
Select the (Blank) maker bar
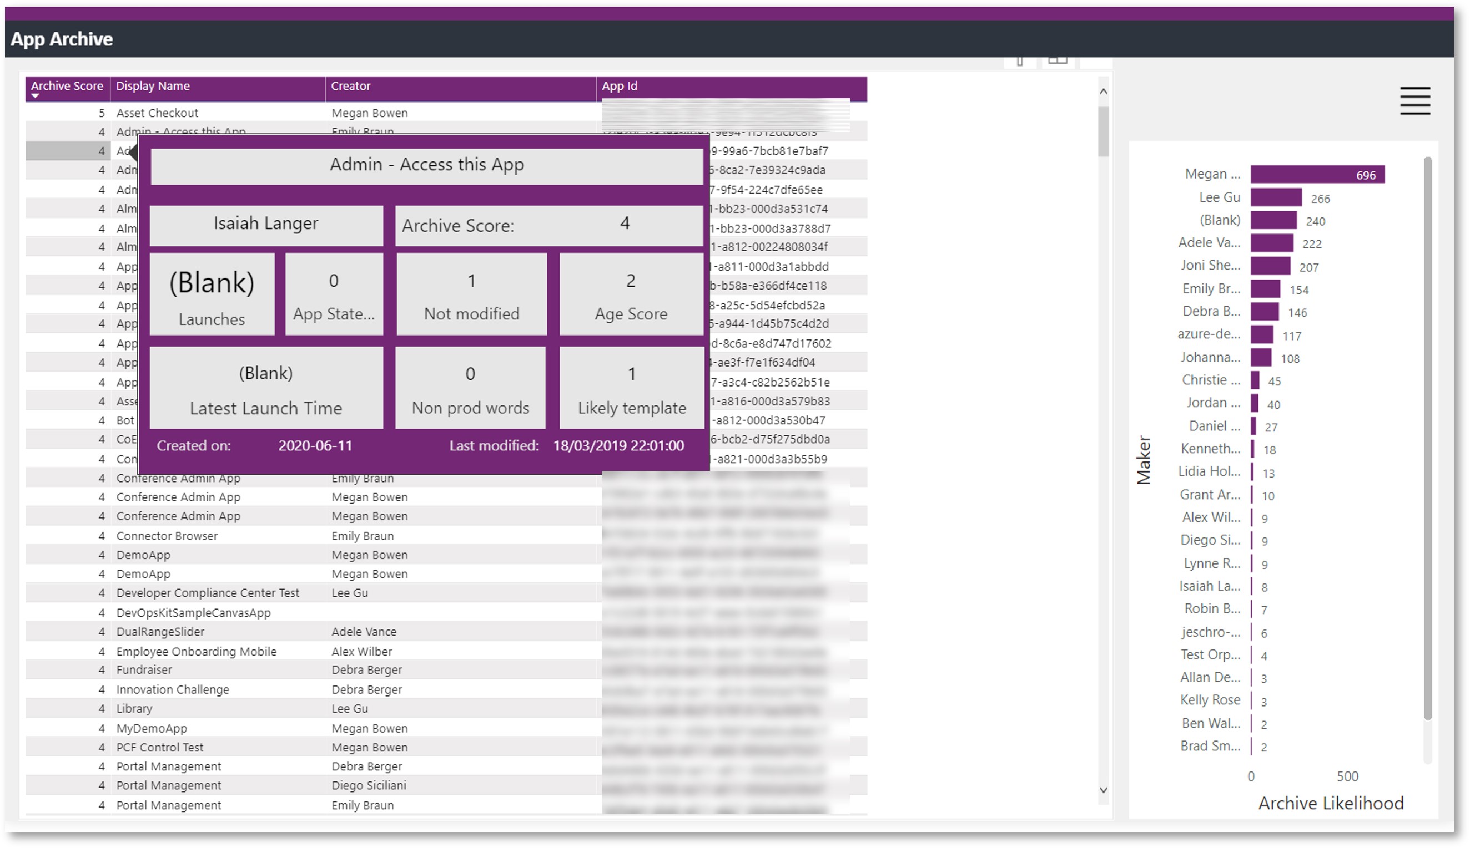1273,220
